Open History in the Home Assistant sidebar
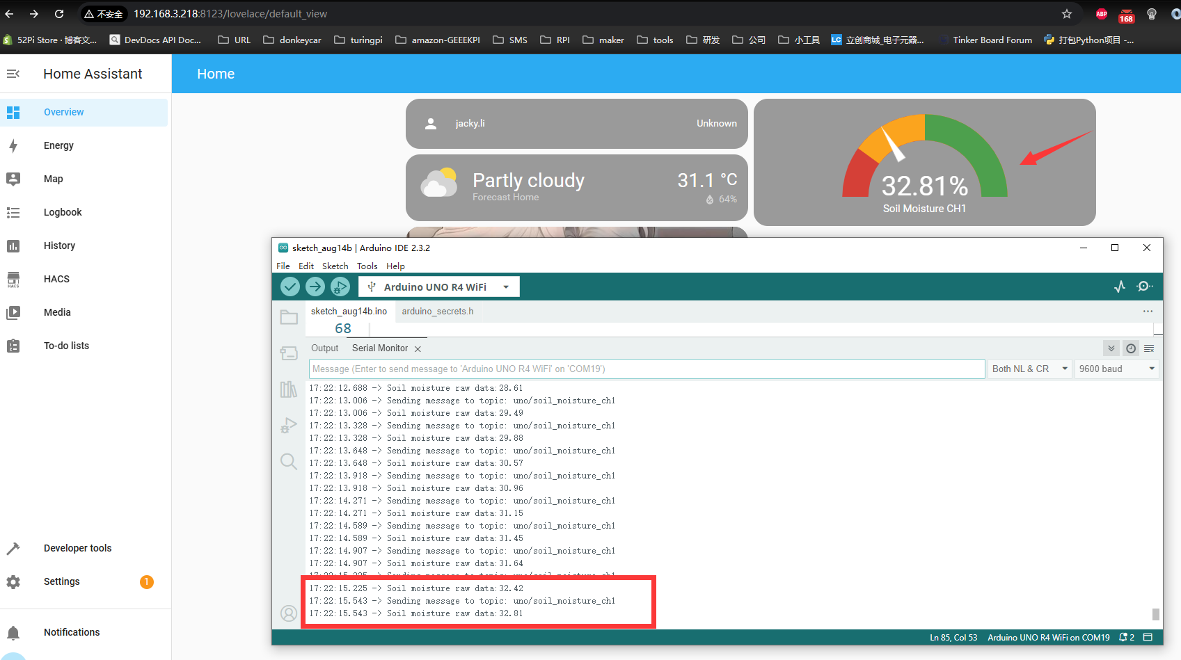This screenshot has width=1181, height=660. coord(84,246)
